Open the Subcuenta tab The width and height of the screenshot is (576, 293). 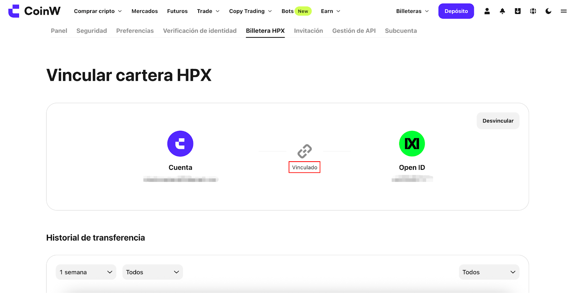(x=401, y=31)
